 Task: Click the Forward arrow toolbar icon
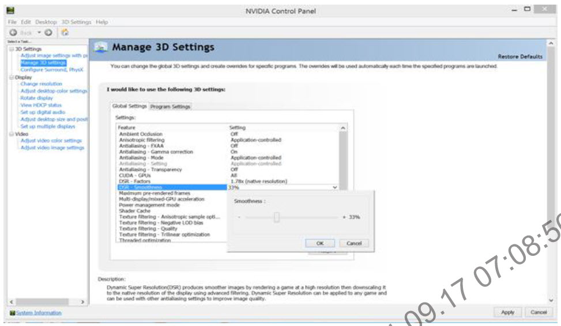[48, 32]
